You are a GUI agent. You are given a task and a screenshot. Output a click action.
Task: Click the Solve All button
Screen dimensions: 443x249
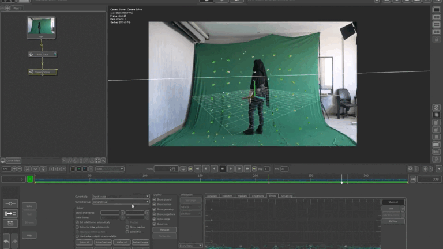pos(84,242)
